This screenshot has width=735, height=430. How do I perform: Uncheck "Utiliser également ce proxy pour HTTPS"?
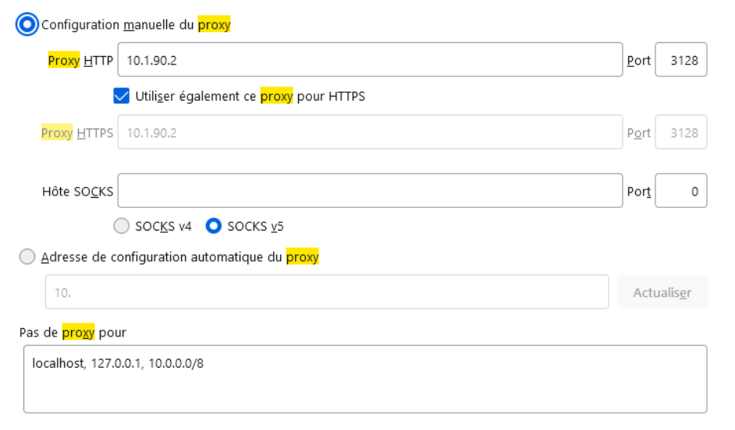[x=121, y=97]
